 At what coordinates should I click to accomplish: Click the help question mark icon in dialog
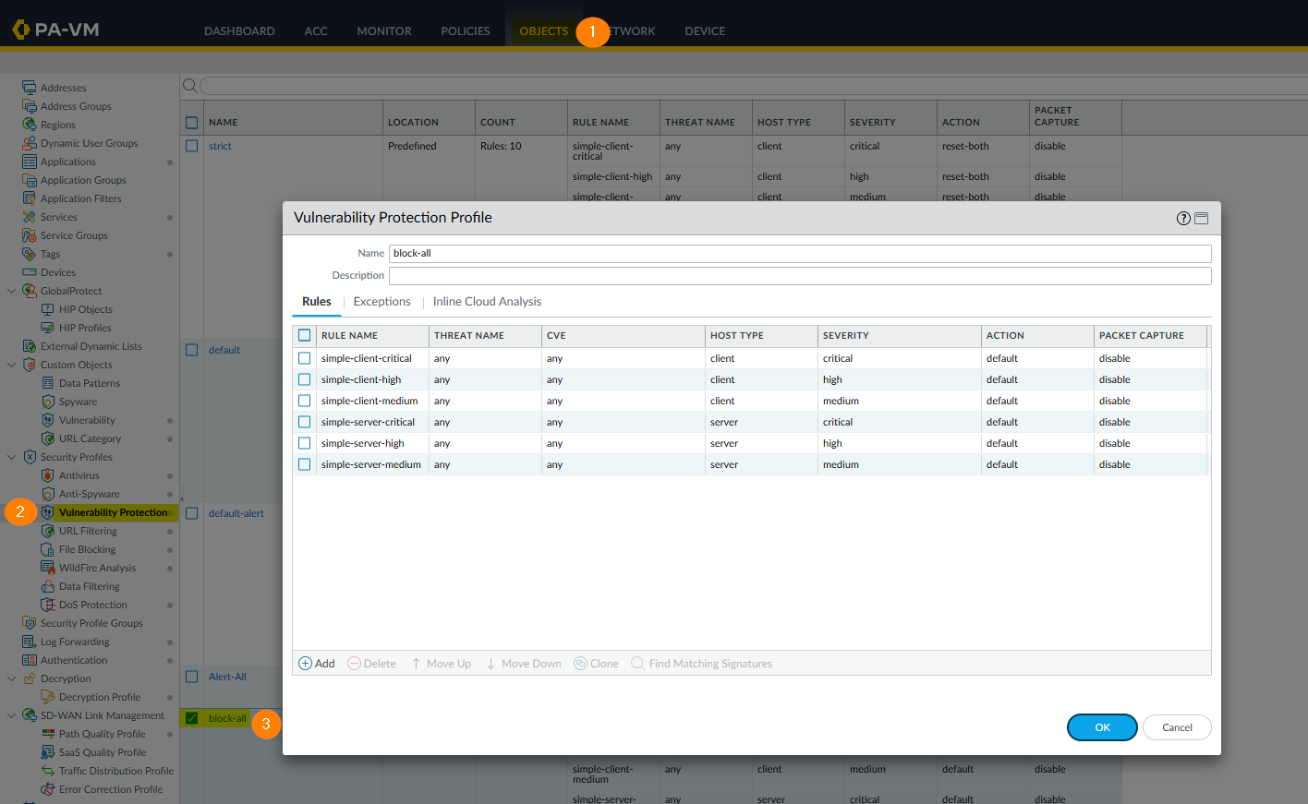(1183, 218)
